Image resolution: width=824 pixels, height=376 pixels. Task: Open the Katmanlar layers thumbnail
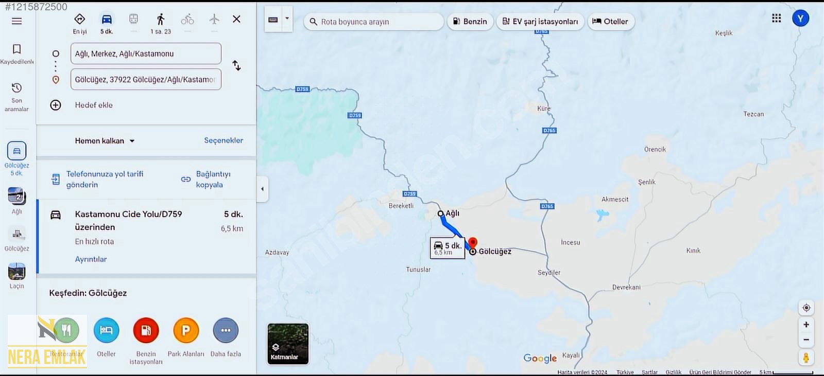coord(288,344)
